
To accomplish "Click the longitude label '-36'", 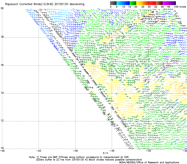I will click(x=112, y=151).
